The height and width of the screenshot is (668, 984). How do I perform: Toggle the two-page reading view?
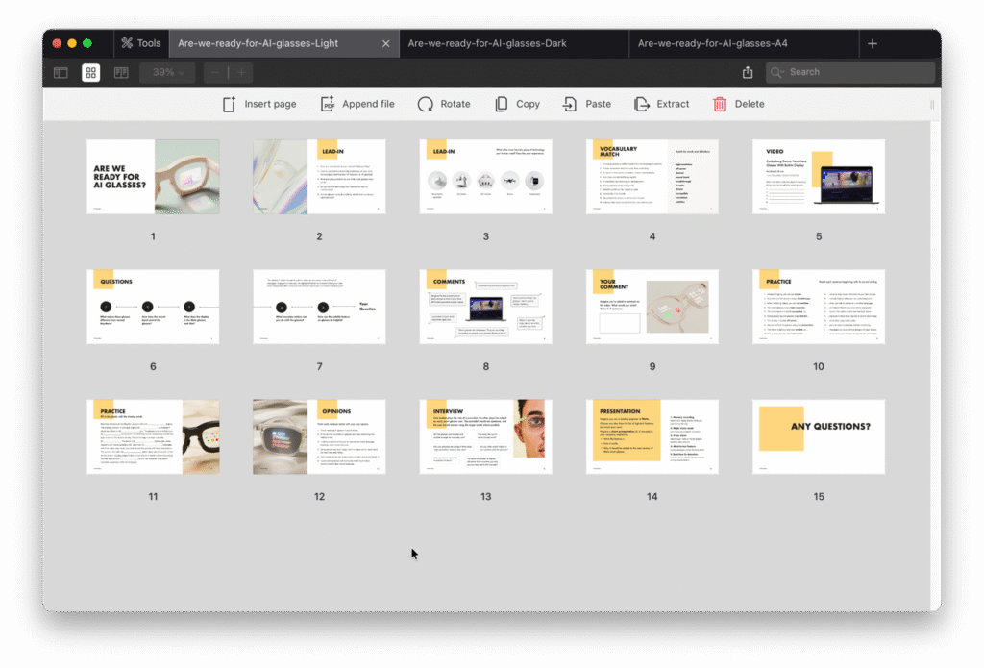click(x=121, y=72)
